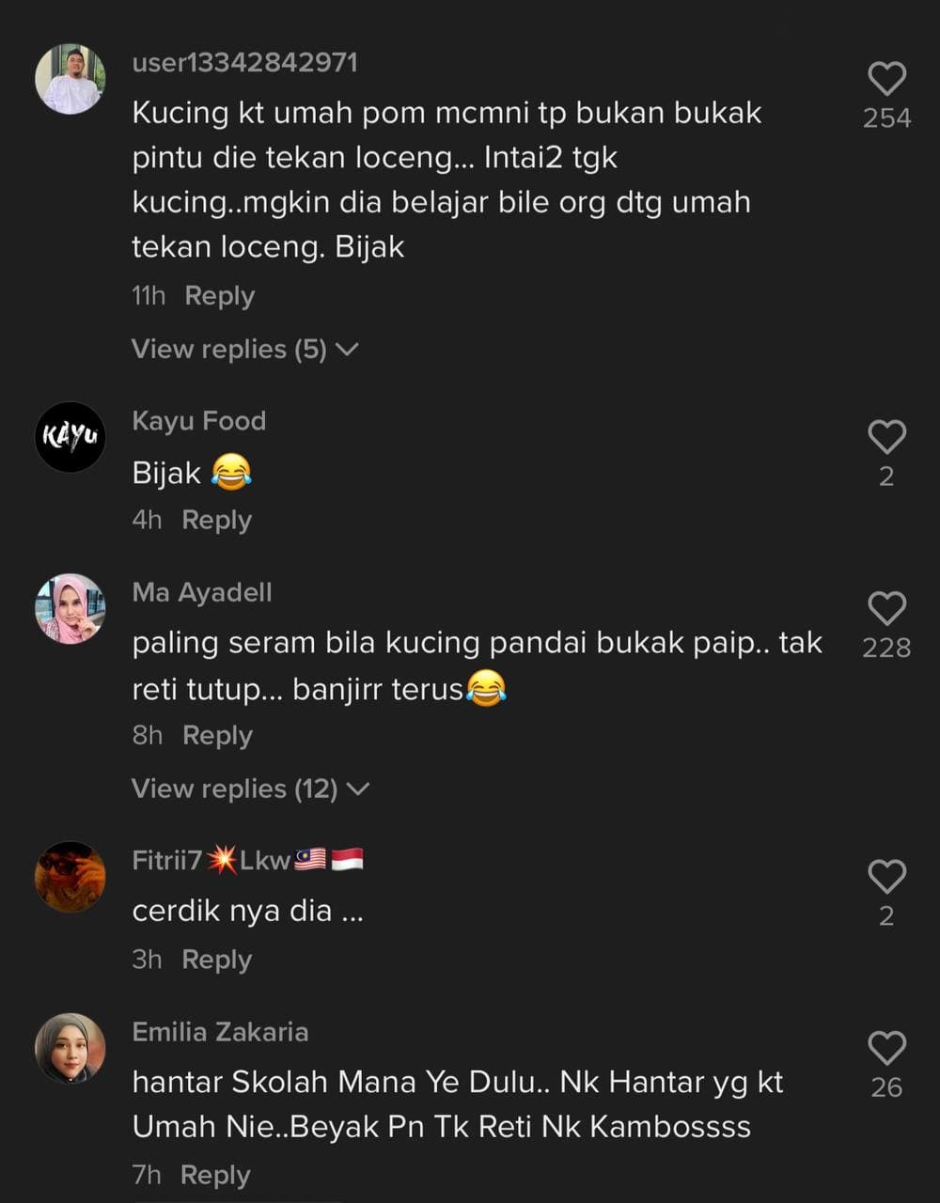
Task: Open user13342842971's profile picture
Action: (x=70, y=79)
